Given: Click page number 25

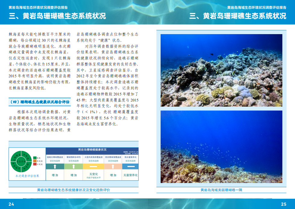Looking at the screenshot, I should click(284, 204).
